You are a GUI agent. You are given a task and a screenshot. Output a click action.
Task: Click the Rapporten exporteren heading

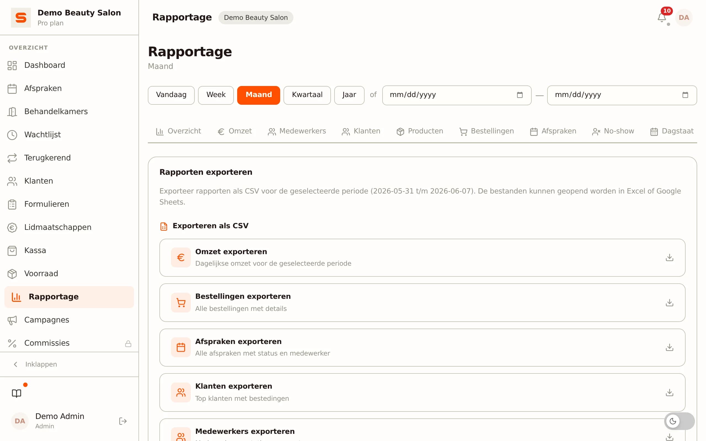pos(206,172)
